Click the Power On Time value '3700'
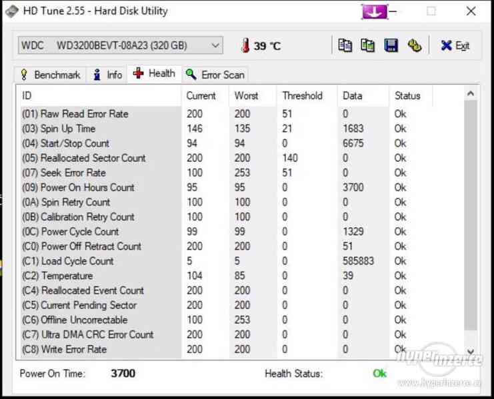494x399 pixels. click(x=123, y=374)
